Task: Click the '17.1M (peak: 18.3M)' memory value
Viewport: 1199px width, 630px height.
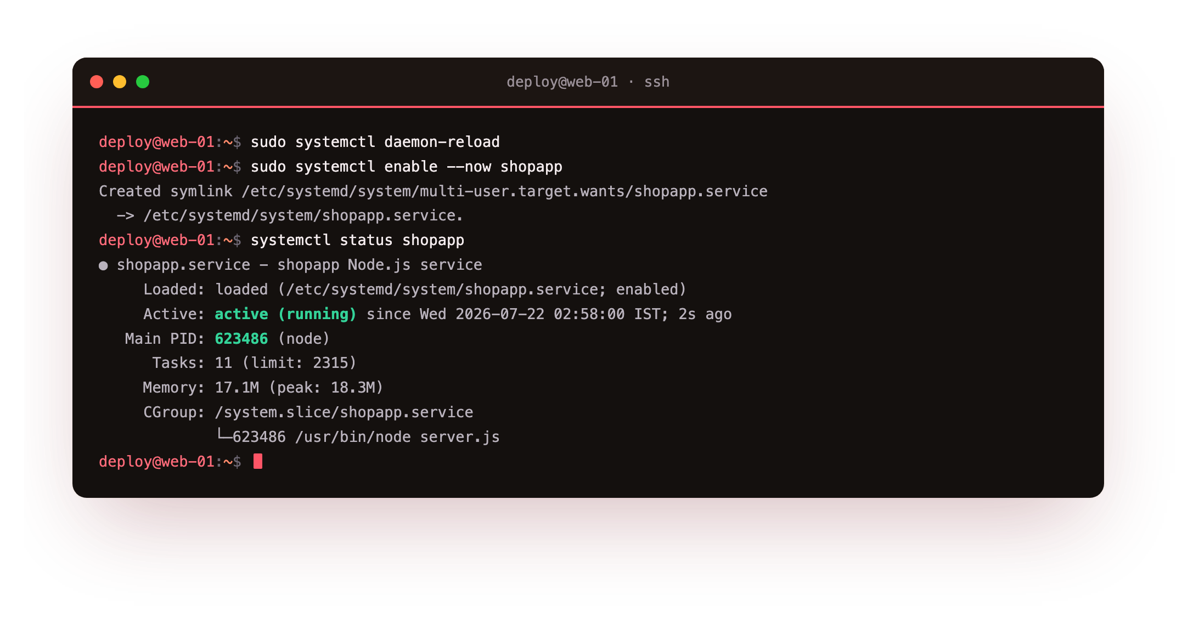Action: [x=299, y=388]
